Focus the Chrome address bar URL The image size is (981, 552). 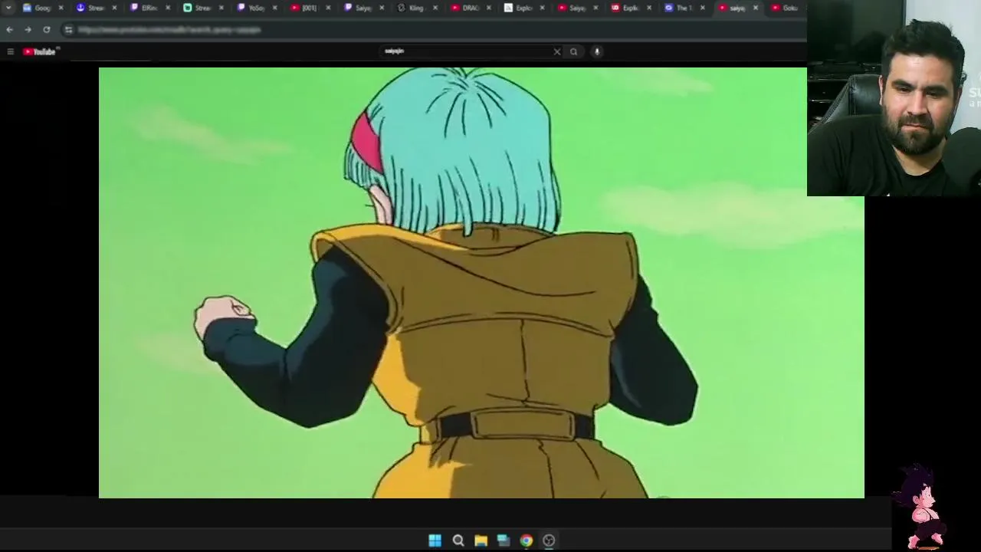[169, 30]
